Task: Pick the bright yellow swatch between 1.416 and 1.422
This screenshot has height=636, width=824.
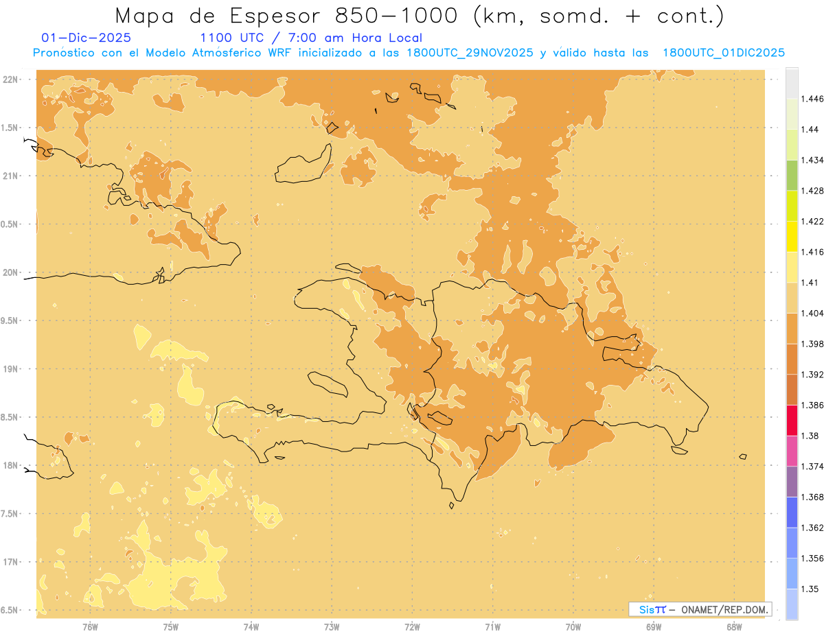Action: pos(792,237)
